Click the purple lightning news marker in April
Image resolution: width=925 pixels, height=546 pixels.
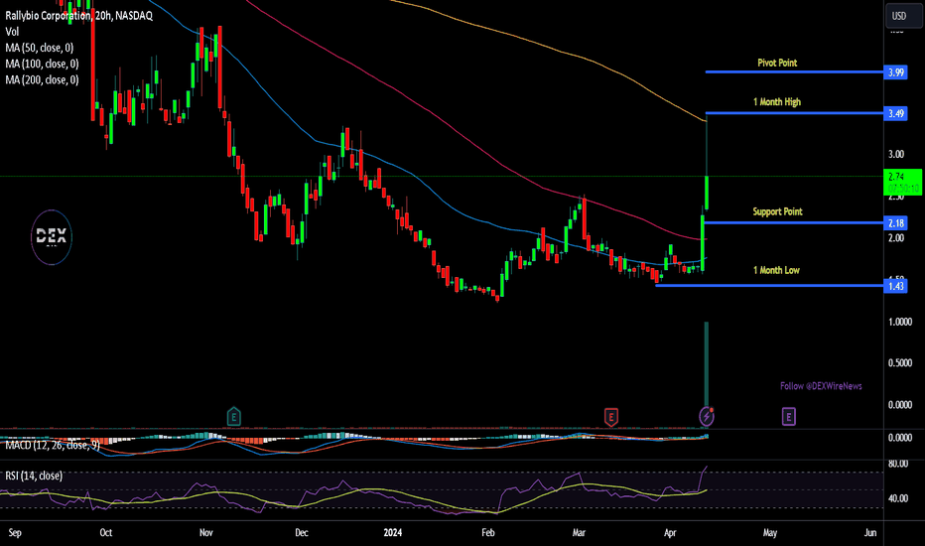tap(707, 417)
